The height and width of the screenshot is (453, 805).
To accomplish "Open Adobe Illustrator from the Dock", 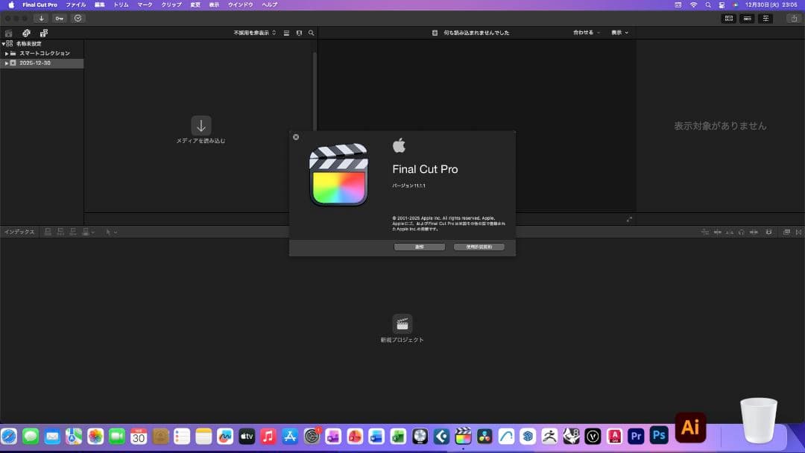I will pos(690,428).
